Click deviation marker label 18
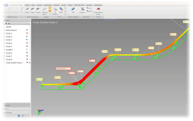Screen dimensions: 193x121 tap(135, 50)
